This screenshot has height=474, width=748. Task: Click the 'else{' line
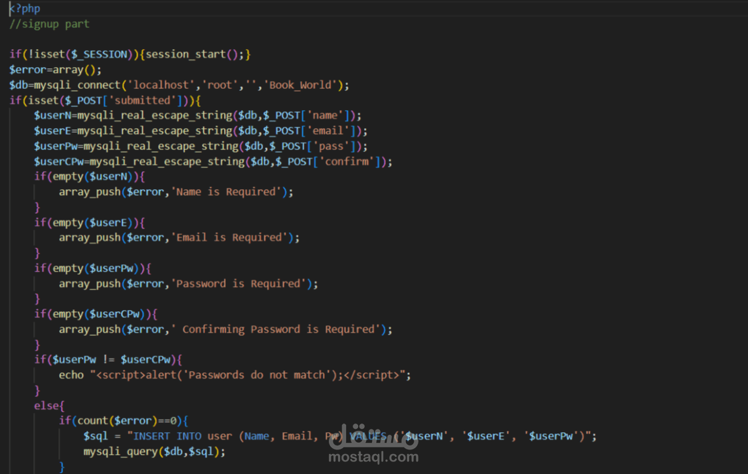coord(49,406)
